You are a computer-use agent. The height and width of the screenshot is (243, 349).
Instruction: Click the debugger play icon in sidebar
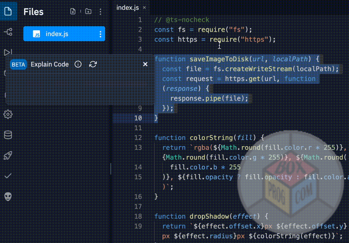(x=8, y=52)
